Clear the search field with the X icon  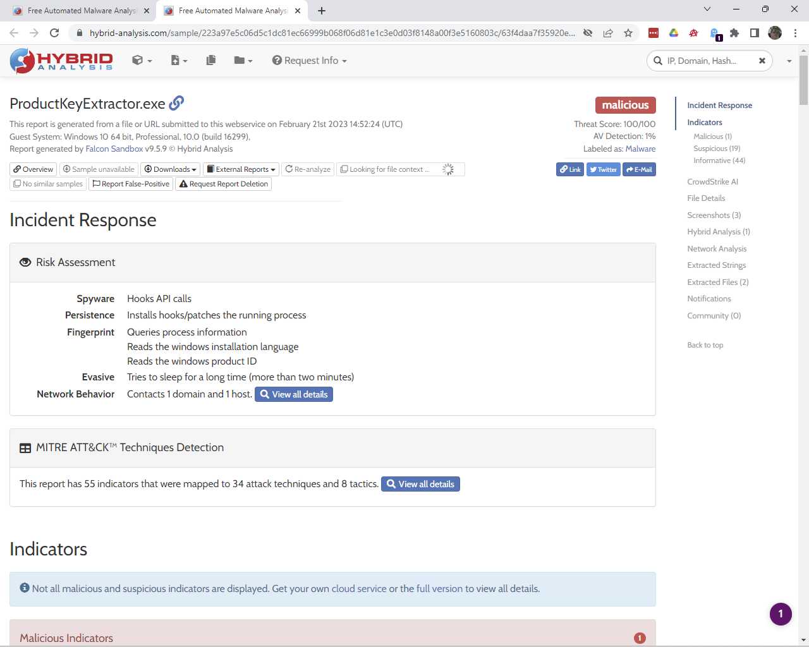762,61
